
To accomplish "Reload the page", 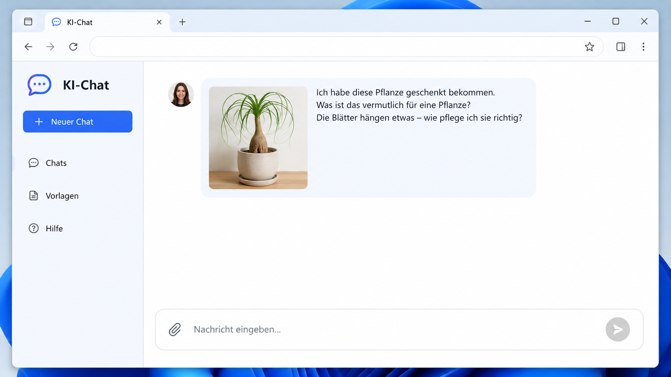I will coord(73,47).
